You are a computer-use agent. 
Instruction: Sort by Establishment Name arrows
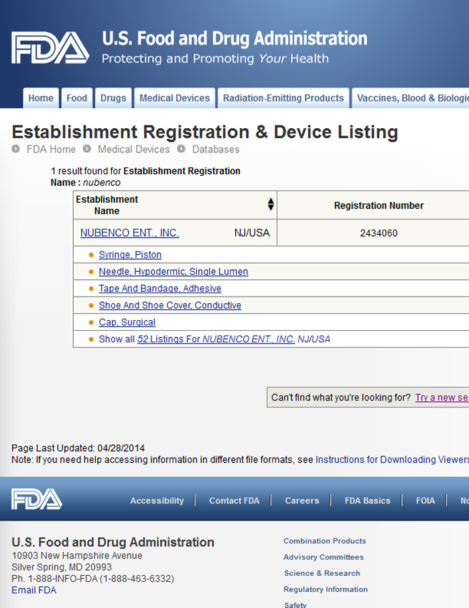271,205
